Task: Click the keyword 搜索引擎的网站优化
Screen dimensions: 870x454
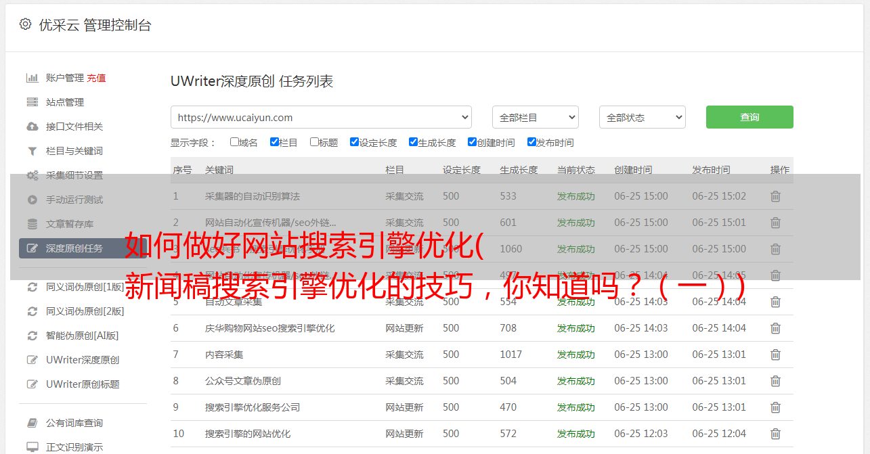Action: 248,434
